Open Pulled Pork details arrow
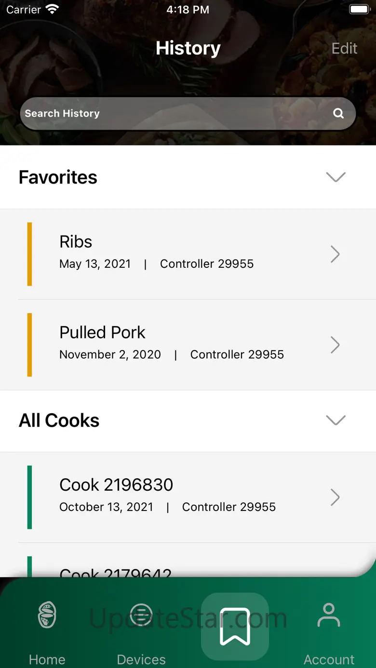The image size is (376, 668). (x=335, y=345)
